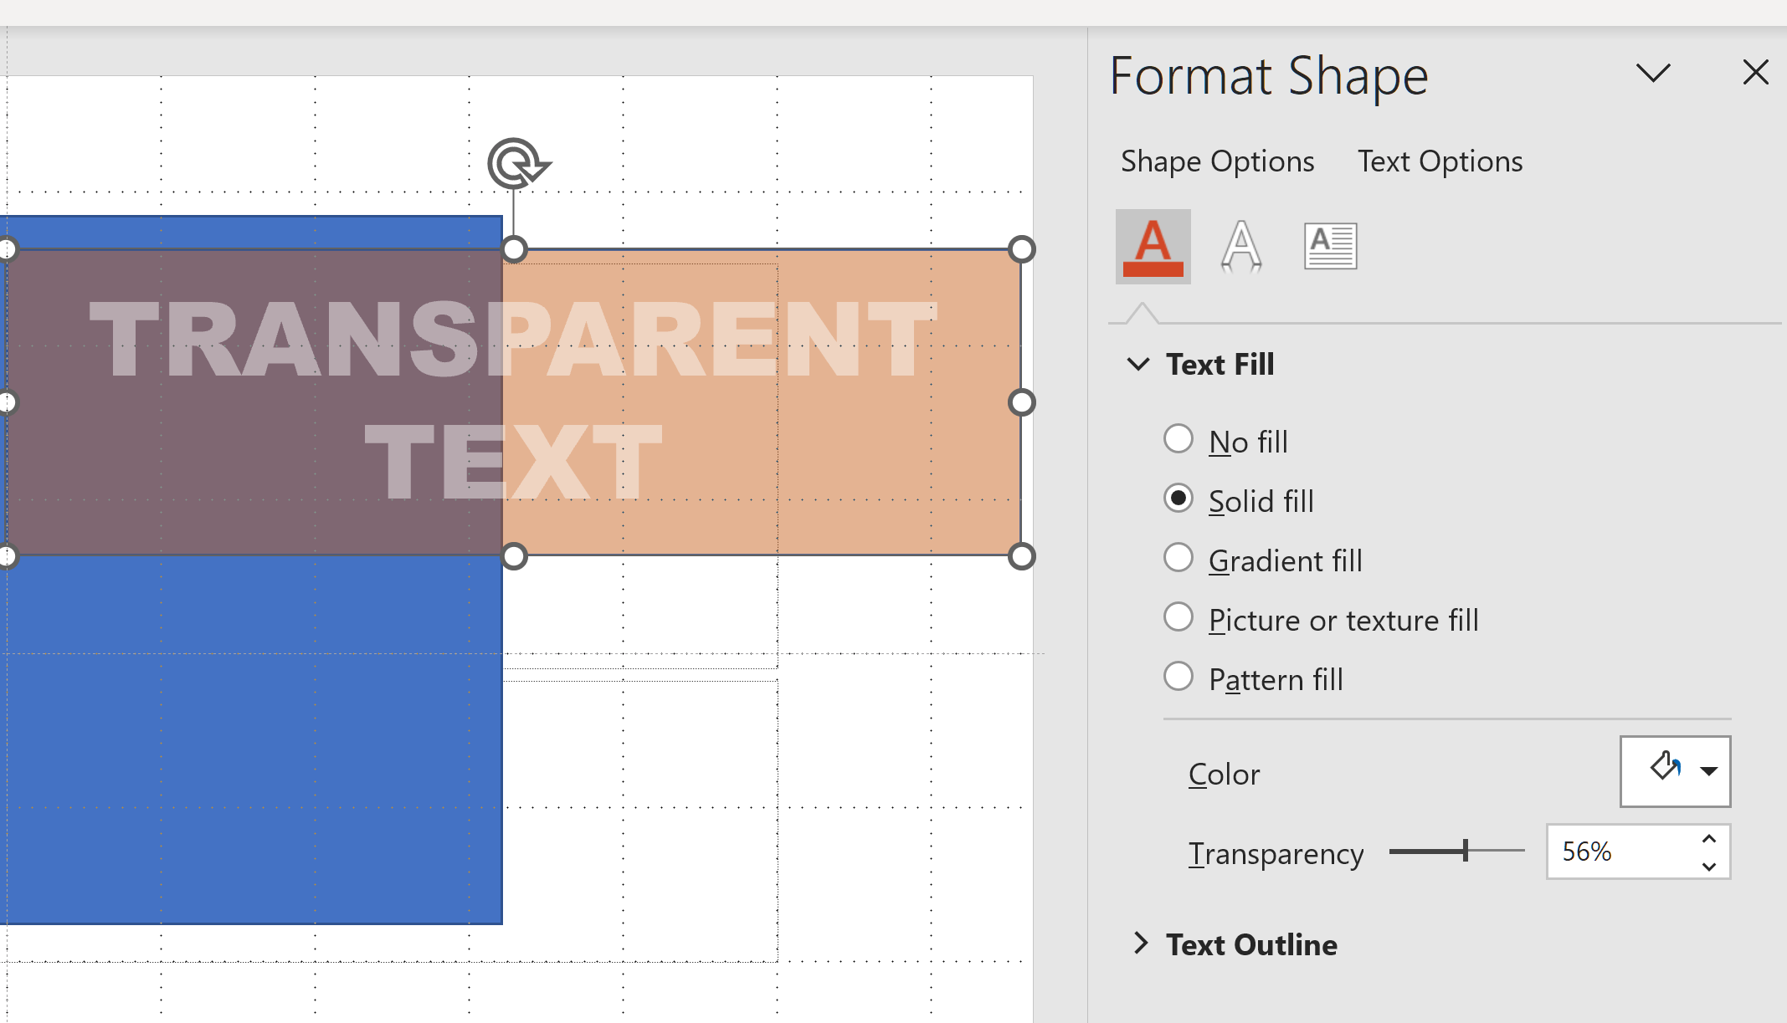Select Picture or texture fill

1178,617
